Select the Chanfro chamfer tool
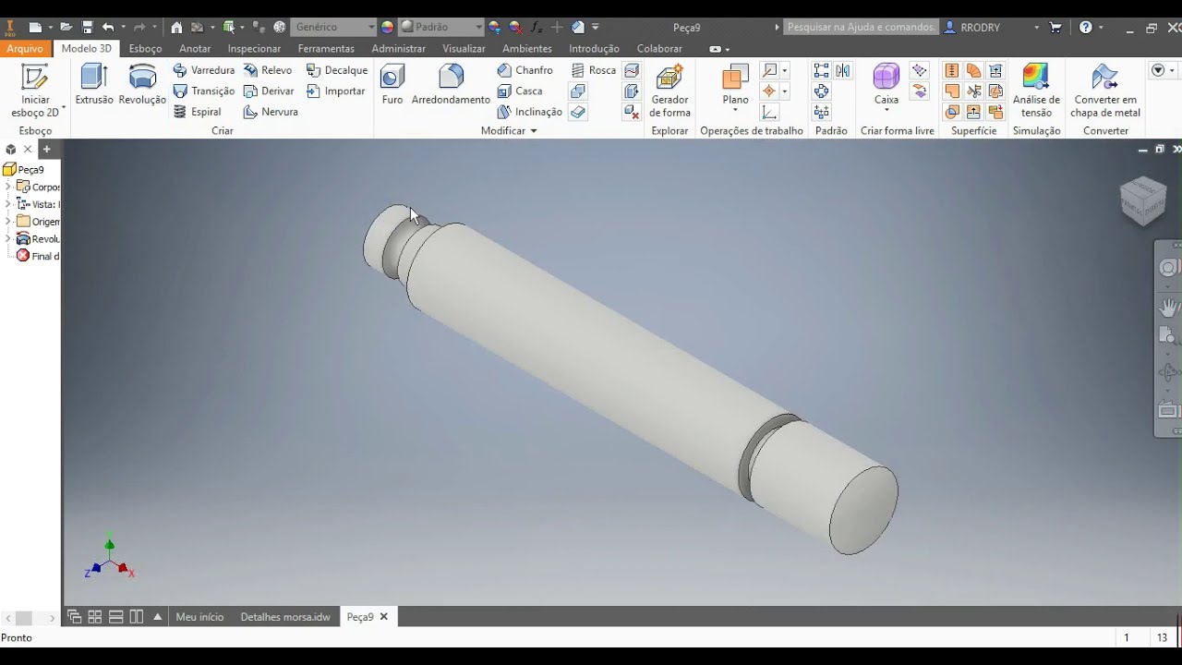 [x=525, y=70]
